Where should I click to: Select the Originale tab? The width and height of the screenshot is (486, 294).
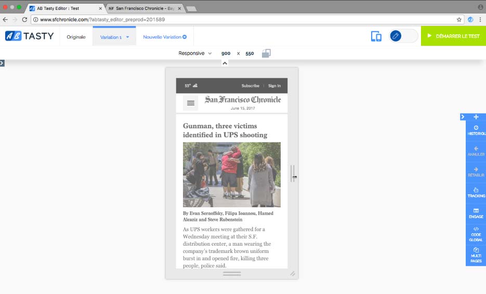[x=76, y=37]
